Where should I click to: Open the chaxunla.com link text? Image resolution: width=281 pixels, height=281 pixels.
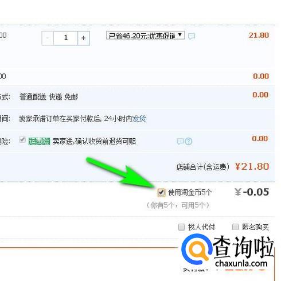(241, 263)
